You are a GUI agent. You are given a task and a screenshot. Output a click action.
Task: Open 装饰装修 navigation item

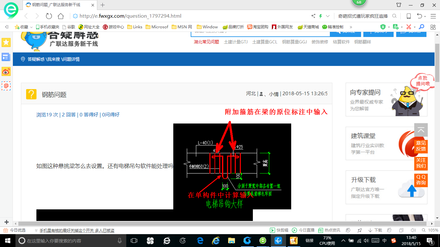[320, 42]
